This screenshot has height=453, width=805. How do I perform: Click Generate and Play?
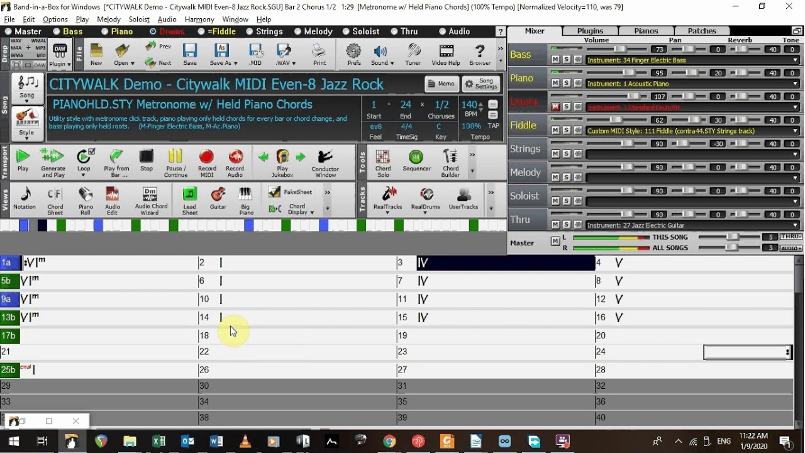53,163
